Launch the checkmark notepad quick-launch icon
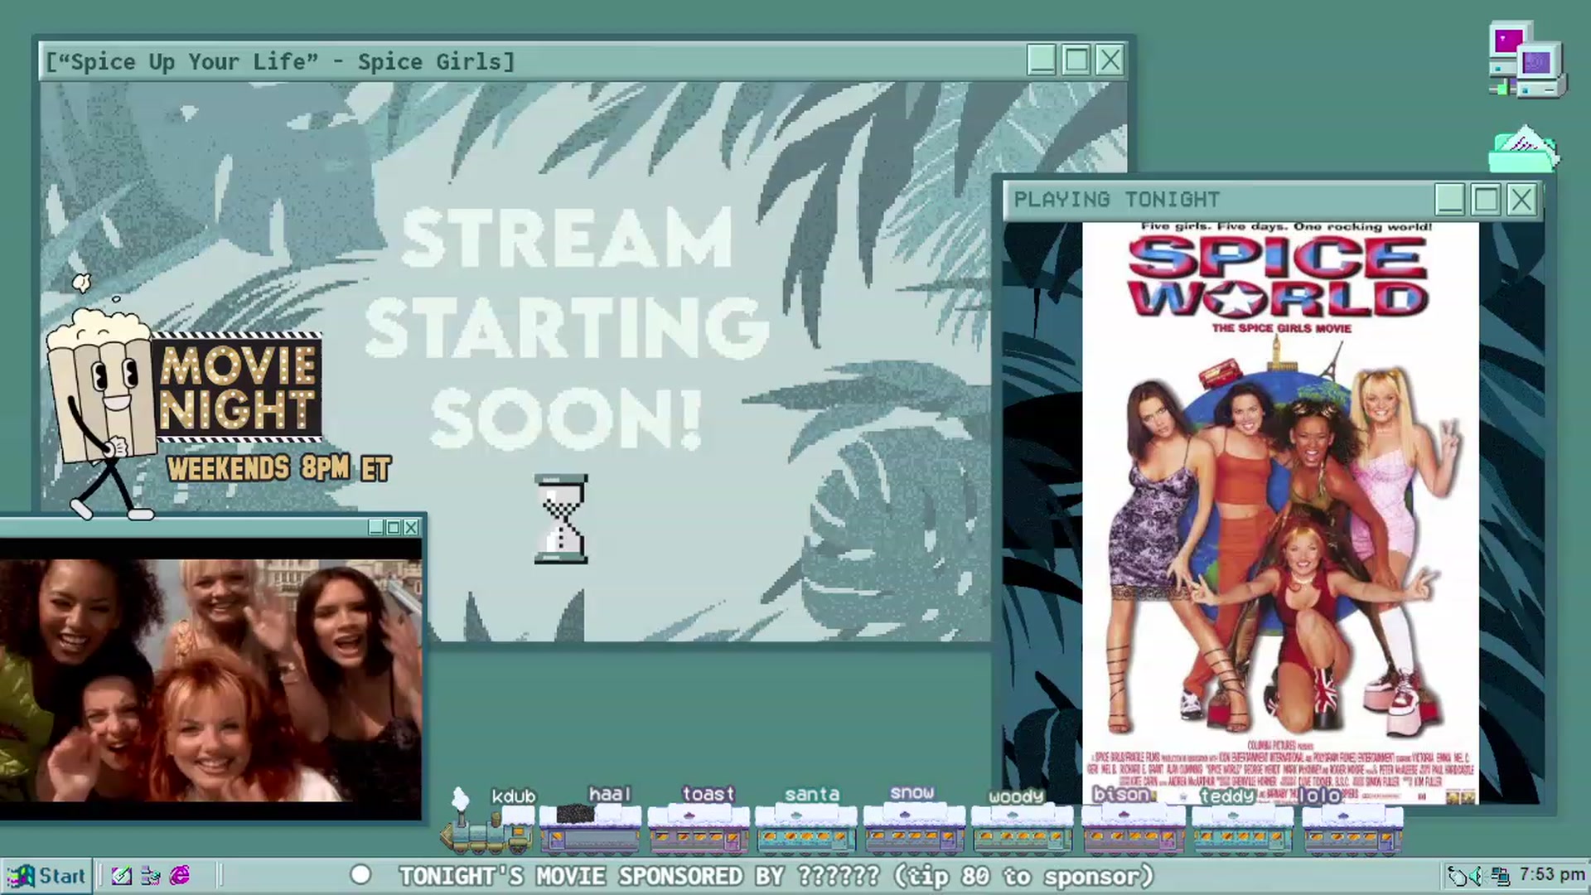The height and width of the screenshot is (895, 1591). pos(121,876)
